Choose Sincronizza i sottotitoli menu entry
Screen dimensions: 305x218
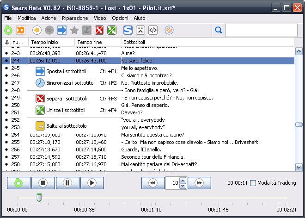click(74, 83)
